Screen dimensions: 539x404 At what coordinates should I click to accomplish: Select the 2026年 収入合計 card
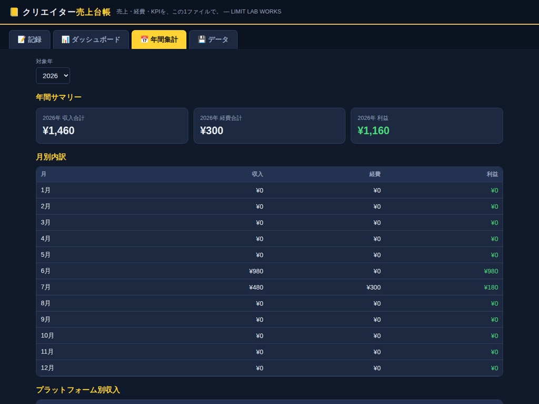pyautogui.click(x=112, y=126)
